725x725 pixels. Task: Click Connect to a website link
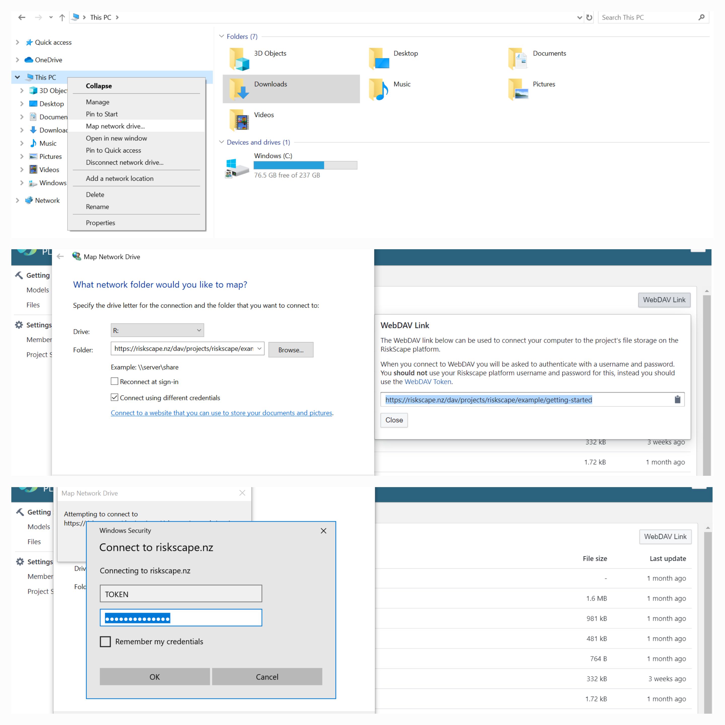pos(222,413)
